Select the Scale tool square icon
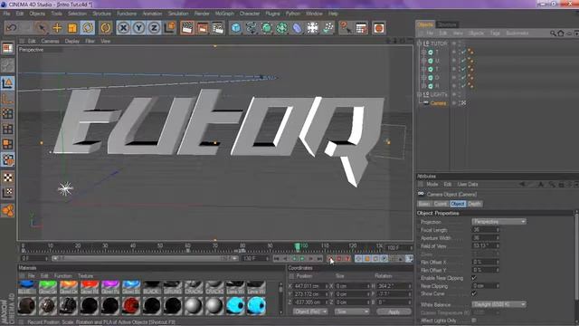The width and height of the screenshot is (579, 326). coord(72,28)
